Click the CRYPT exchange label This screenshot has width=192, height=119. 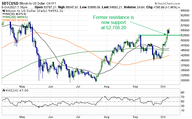(x=51, y=4)
